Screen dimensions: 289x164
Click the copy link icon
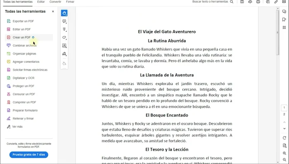click(276, 2)
